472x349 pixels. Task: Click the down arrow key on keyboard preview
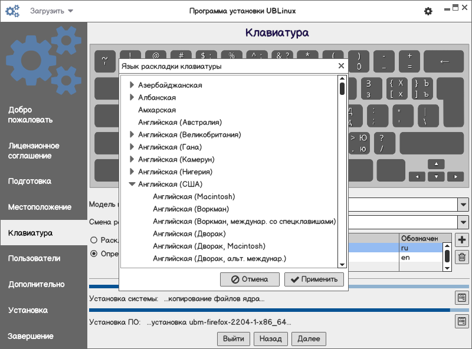(436, 177)
